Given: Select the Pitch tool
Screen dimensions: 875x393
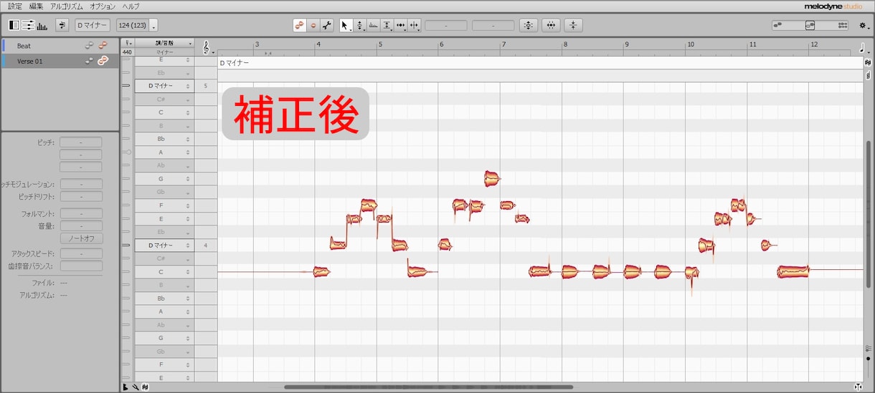Looking at the screenshot, I should coord(359,25).
